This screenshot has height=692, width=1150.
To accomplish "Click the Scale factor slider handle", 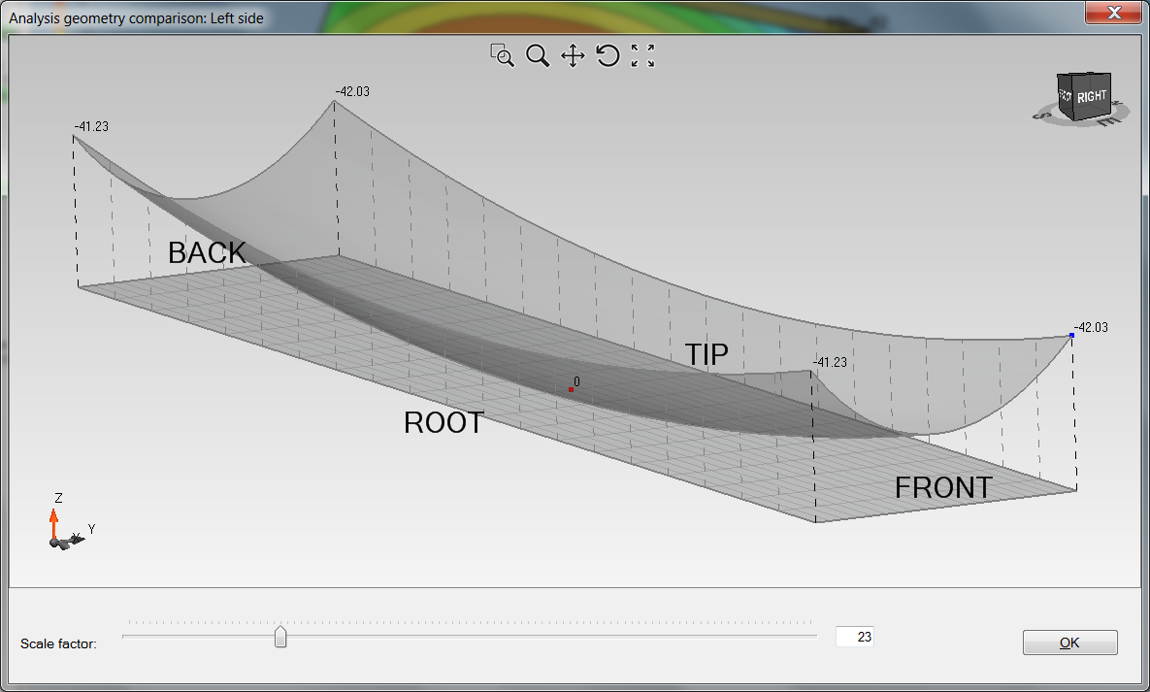I will tap(280, 637).
